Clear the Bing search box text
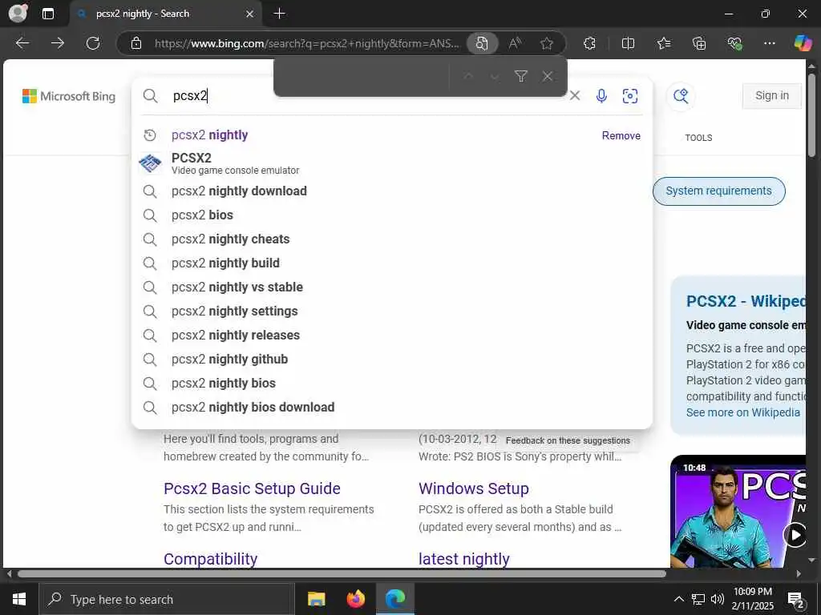This screenshot has width=821, height=615. point(575,96)
